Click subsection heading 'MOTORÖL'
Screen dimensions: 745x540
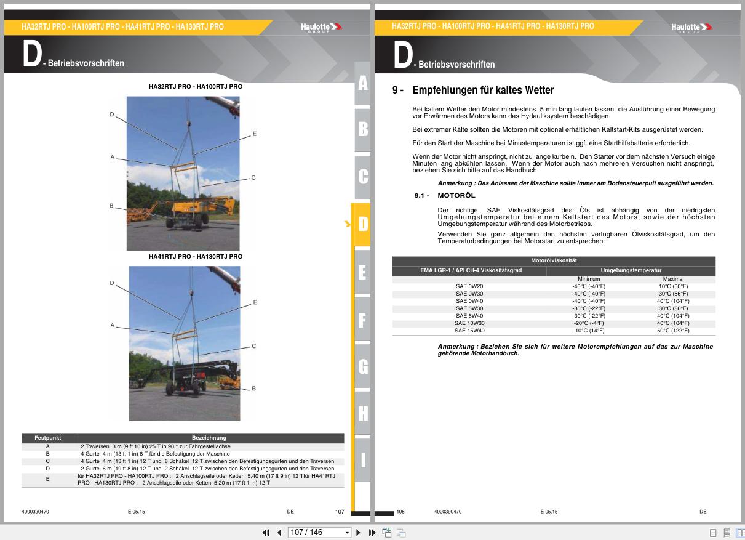point(456,195)
